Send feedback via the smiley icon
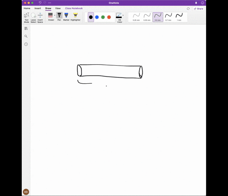Screen dimensions: 228x196 (202, 3)
